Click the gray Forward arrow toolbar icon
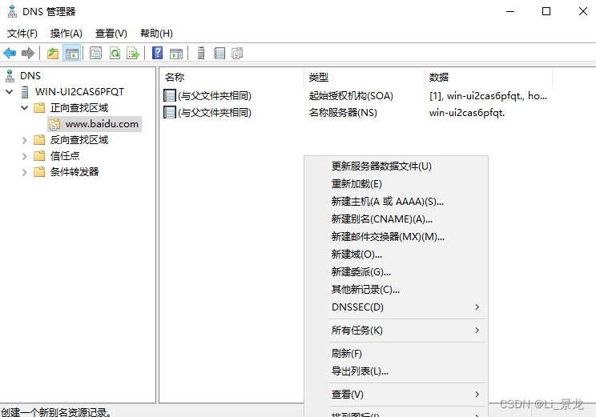The image size is (596, 417). (x=28, y=53)
